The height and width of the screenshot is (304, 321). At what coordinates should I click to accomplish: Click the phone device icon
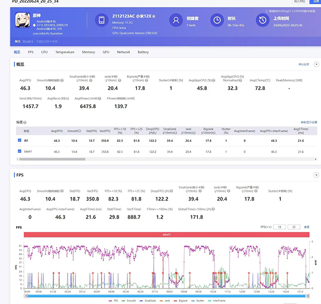pos(102,21)
